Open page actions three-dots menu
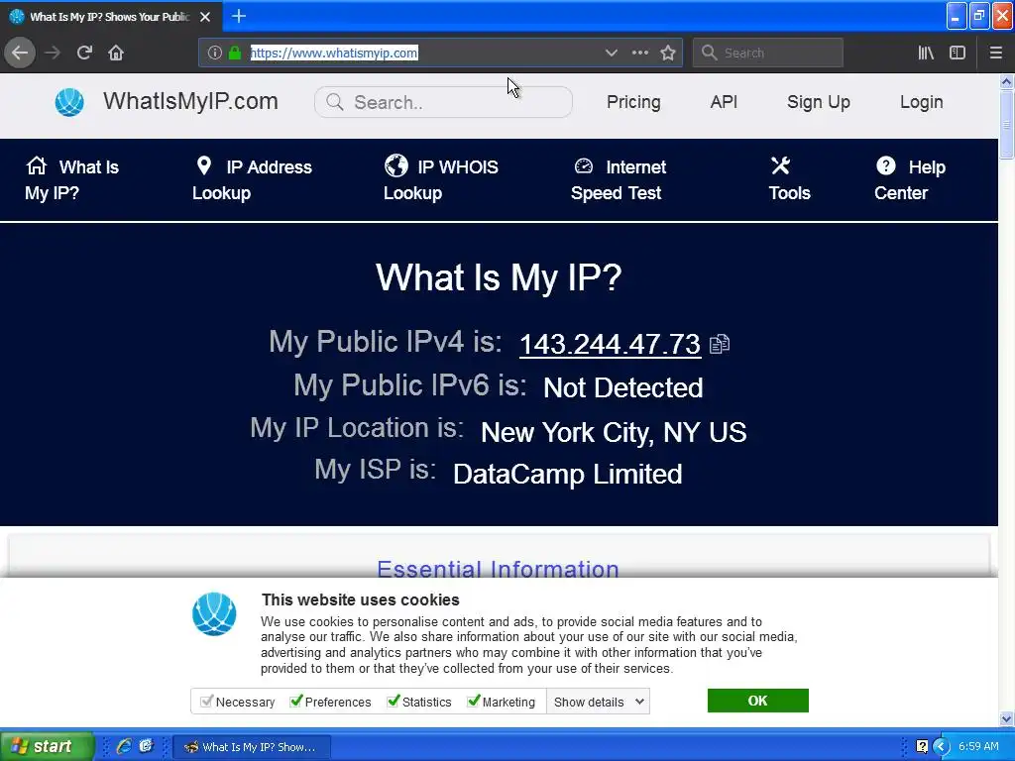The height and width of the screenshot is (761, 1015). [x=640, y=53]
